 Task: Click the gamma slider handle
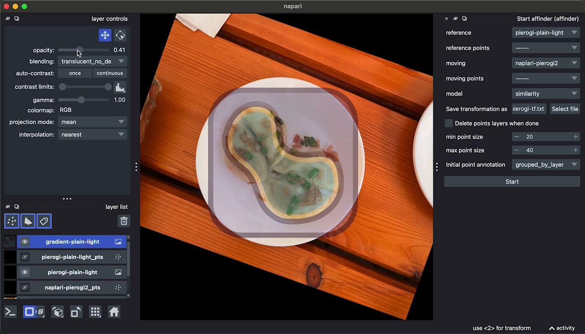(x=81, y=100)
